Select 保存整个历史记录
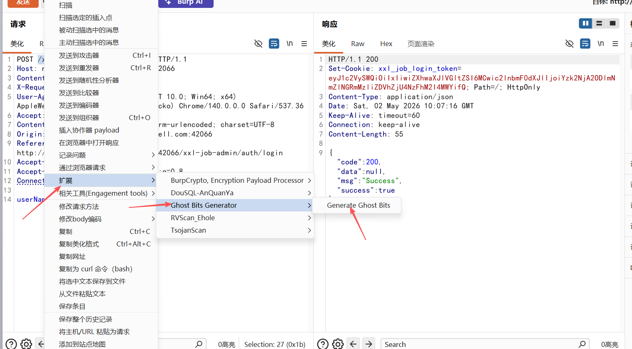632x349 pixels. (x=101, y=319)
